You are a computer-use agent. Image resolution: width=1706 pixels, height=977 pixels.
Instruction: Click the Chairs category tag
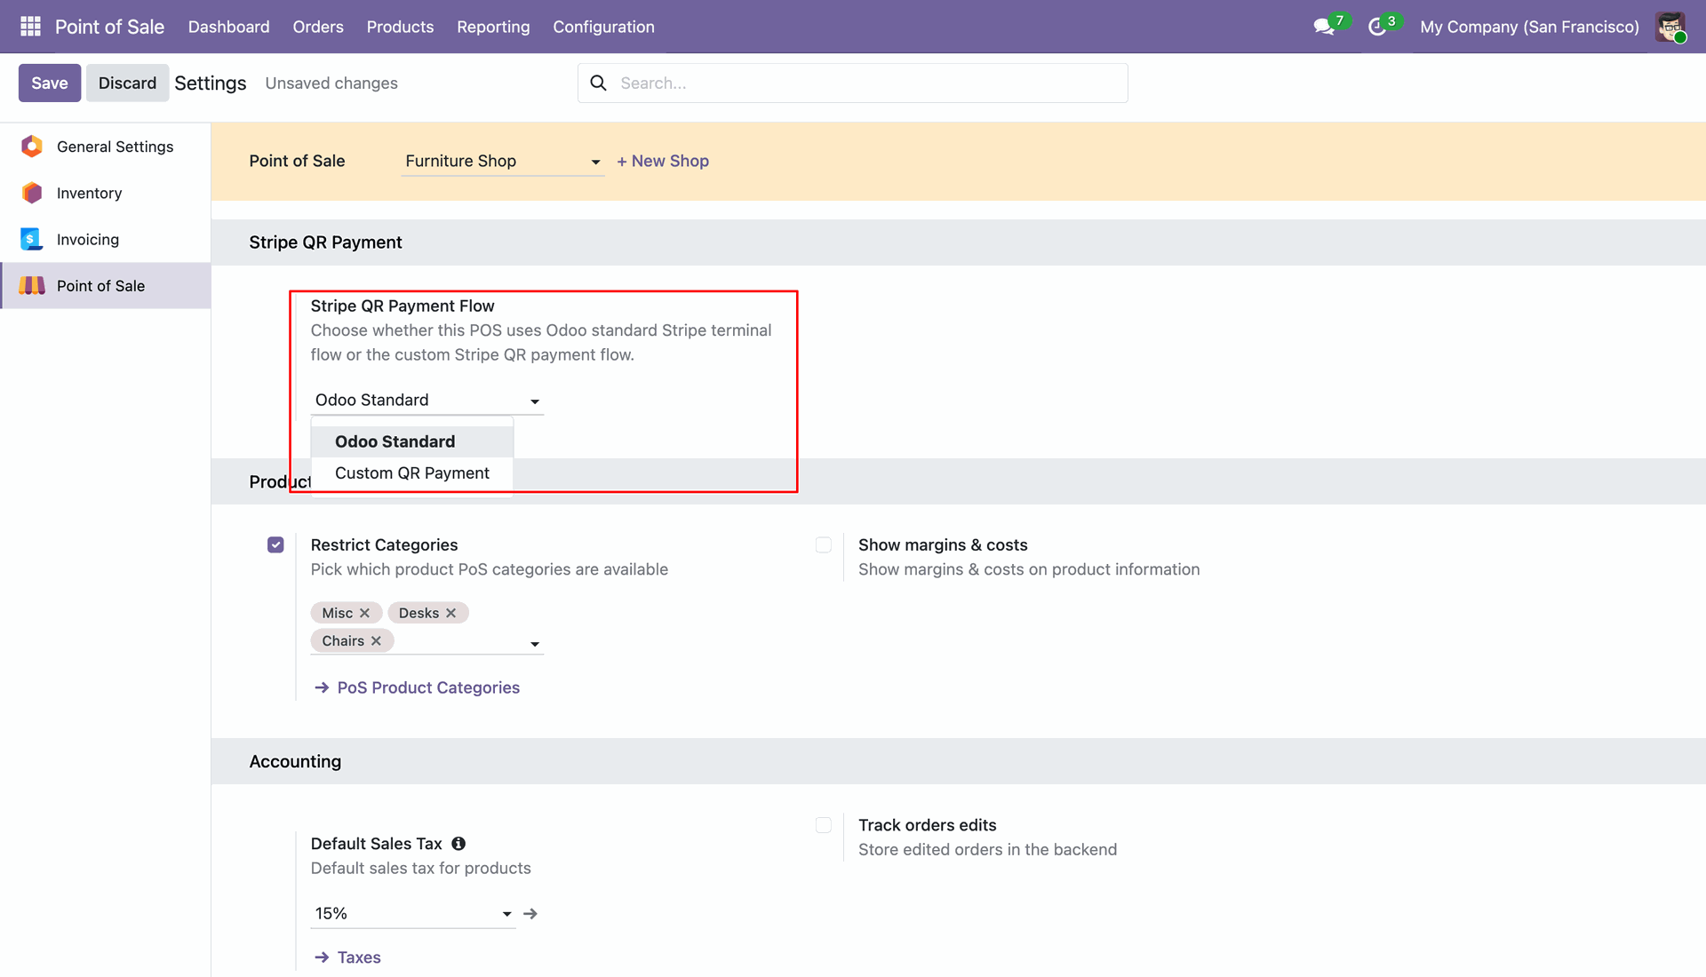click(343, 640)
